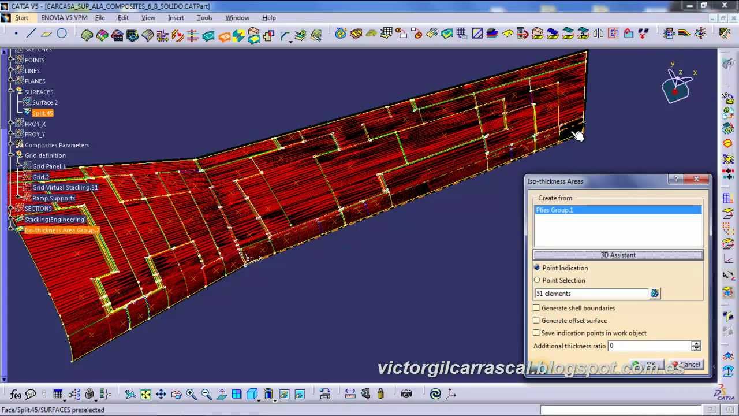Open the Start menu
The height and width of the screenshot is (416, 739).
[21, 18]
